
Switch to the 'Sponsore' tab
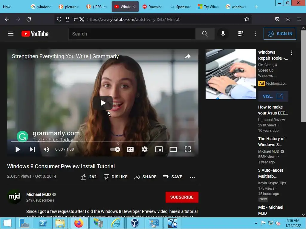(x=181, y=7)
